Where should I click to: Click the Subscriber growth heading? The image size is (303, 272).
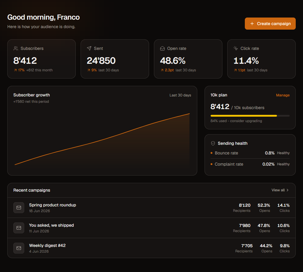pos(32,95)
